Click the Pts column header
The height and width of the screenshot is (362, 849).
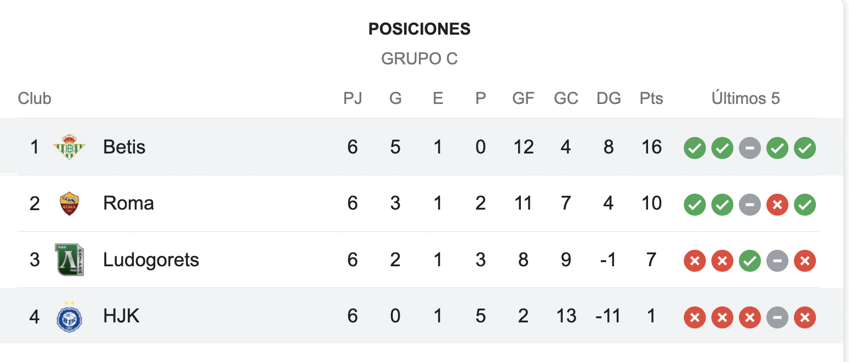click(651, 98)
